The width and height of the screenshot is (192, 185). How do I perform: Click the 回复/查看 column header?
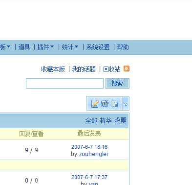click(x=31, y=134)
